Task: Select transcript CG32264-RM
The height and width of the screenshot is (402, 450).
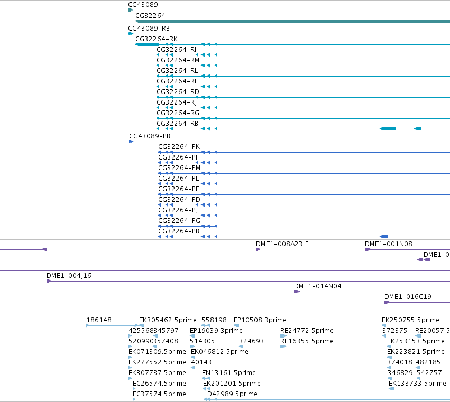Action: [x=178, y=60]
